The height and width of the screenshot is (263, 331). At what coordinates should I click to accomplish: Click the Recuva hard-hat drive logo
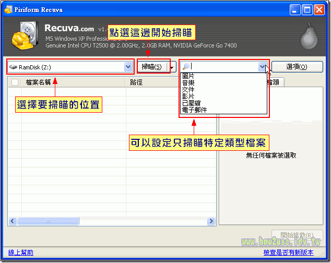tap(25, 35)
